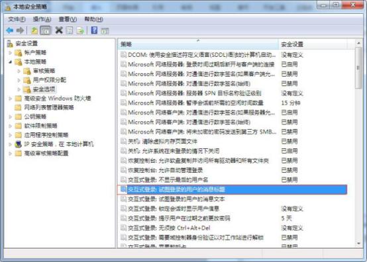Viewport: 367px width, 262px height.
Task: Expand the 用户权限分配 node arrow
Action: 19,80
